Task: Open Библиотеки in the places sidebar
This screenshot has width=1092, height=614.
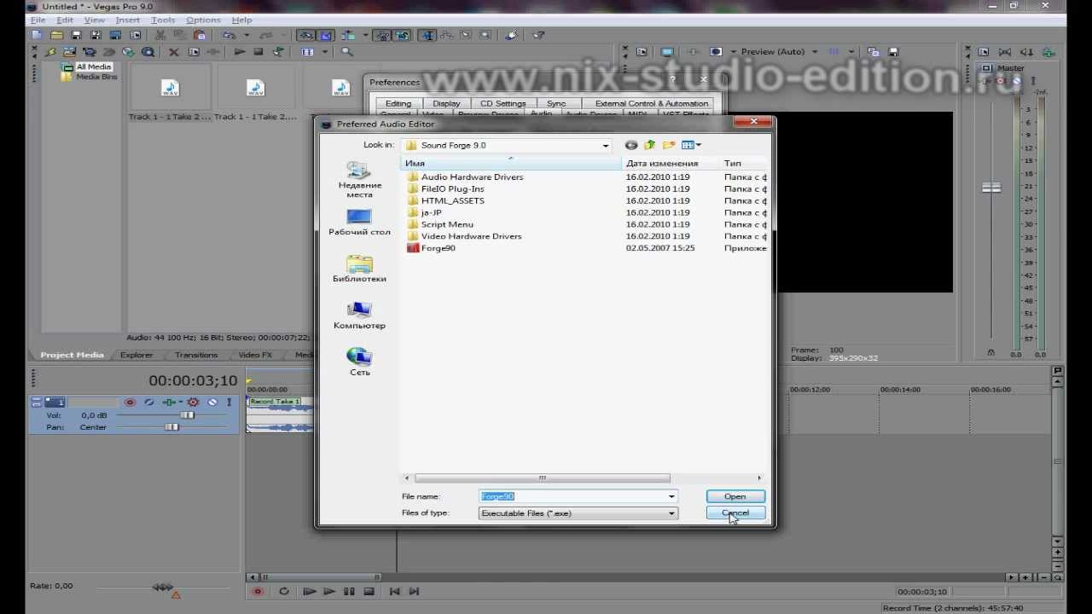Action: pyautogui.click(x=359, y=269)
